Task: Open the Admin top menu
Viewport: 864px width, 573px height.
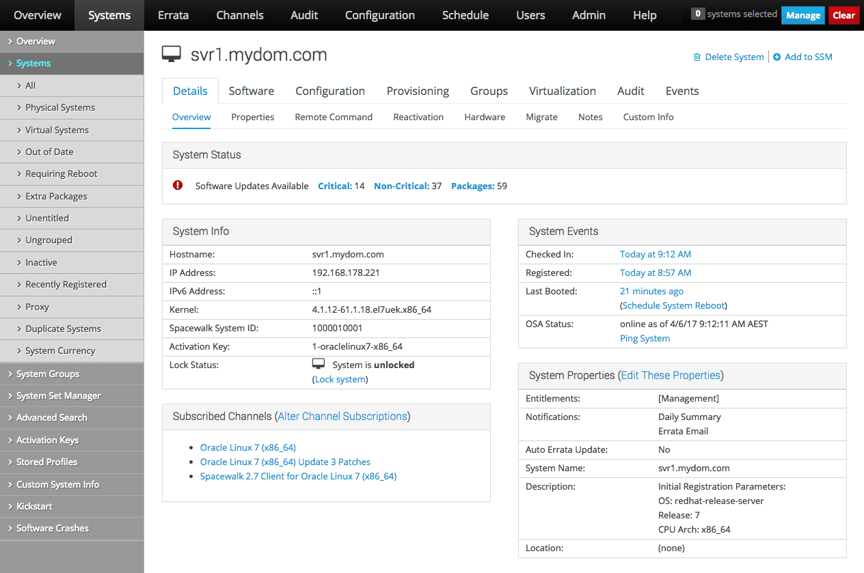Action: [x=589, y=15]
